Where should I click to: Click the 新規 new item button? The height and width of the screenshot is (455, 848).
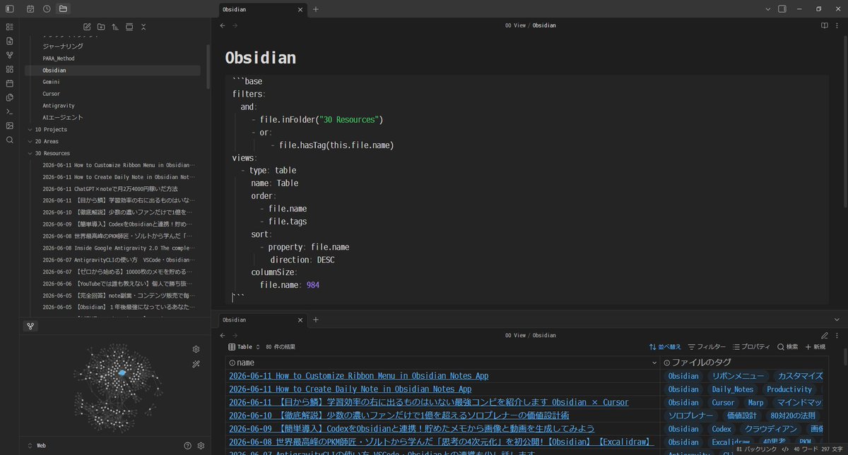[x=815, y=347]
